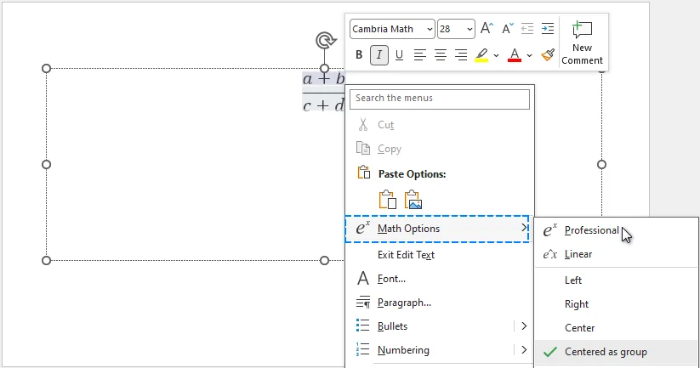Image resolution: width=700 pixels, height=368 pixels.
Task: Click the top-left resize handle
Action: 47,68
